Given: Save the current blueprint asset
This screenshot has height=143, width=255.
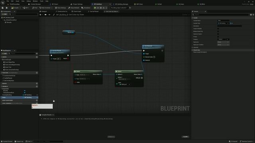Looking at the screenshot, I should (3, 8).
